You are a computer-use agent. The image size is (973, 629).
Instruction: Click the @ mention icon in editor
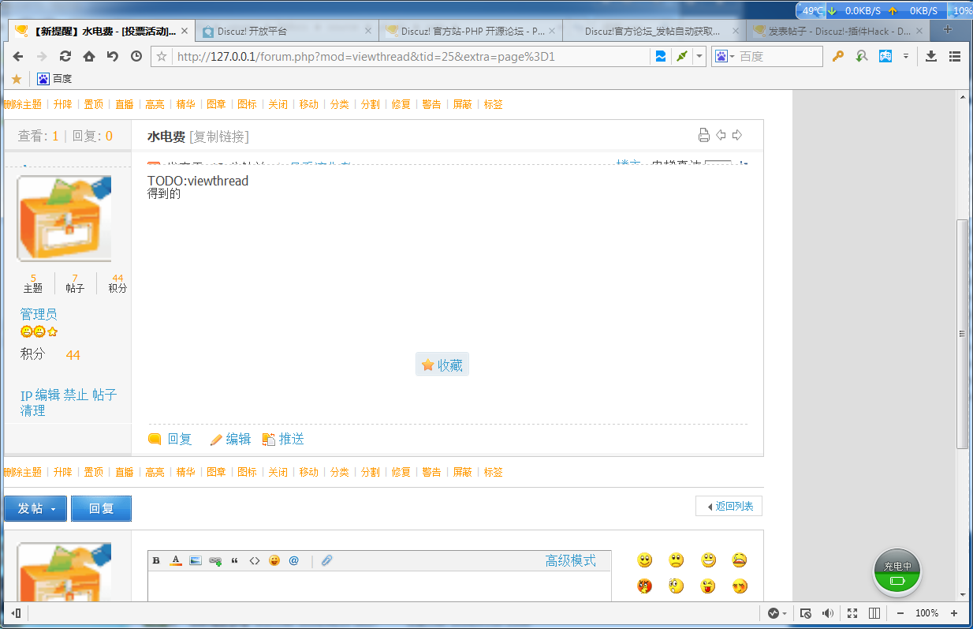coord(293,560)
